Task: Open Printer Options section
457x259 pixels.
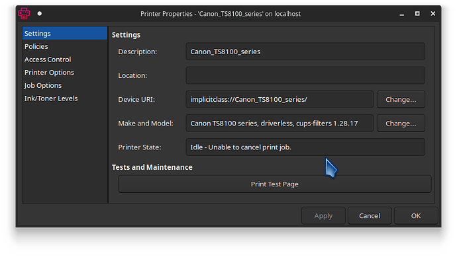Action: tap(65, 73)
